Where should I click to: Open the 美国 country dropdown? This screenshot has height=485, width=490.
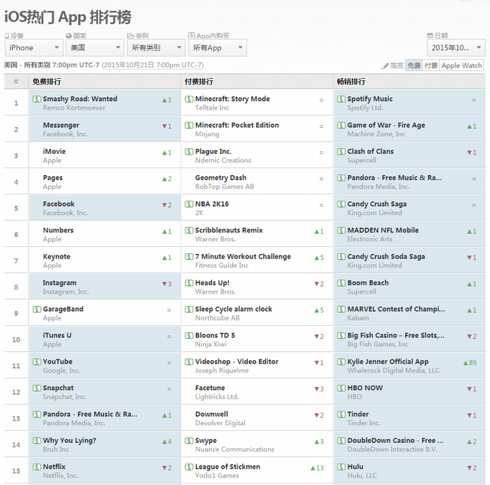[95, 47]
